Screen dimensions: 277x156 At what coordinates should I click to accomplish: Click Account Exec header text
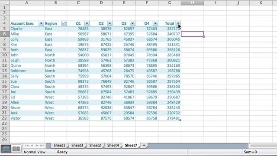[22, 23]
